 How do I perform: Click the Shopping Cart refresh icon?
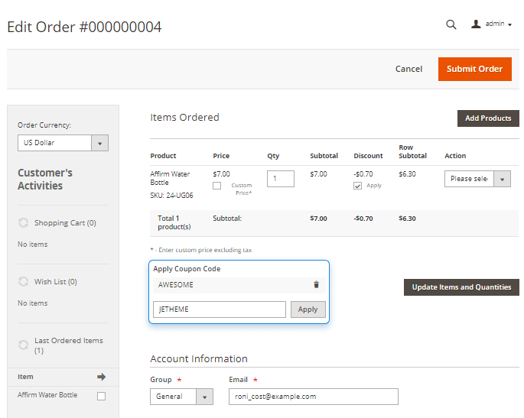(x=24, y=223)
